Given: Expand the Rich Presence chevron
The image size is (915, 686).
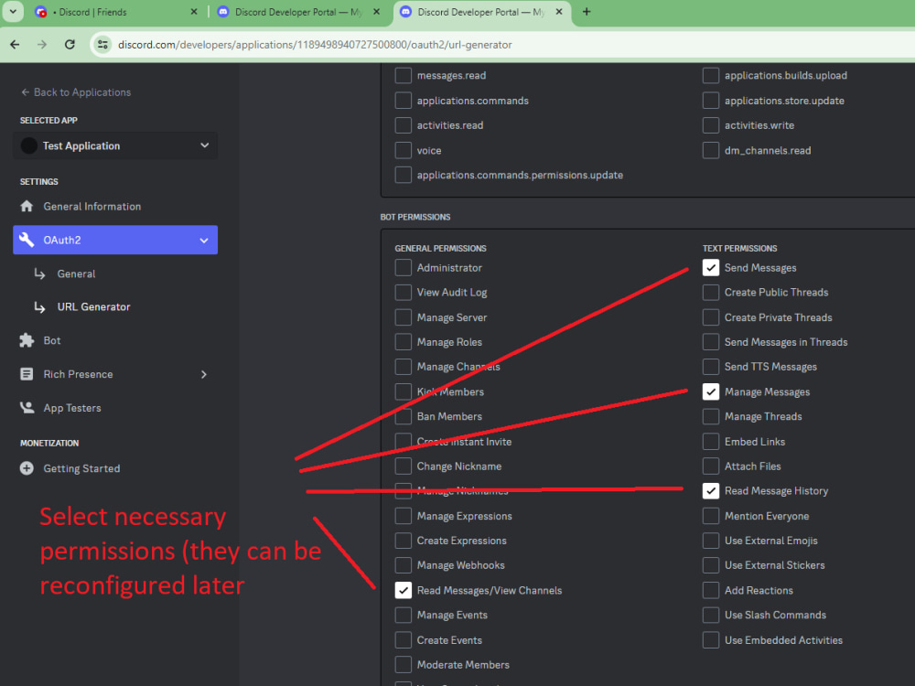Looking at the screenshot, I should pos(204,374).
